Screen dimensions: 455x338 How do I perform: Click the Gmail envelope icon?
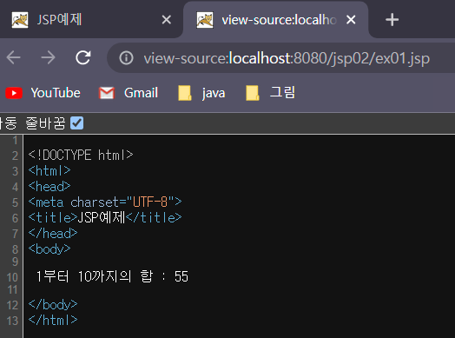click(107, 93)
